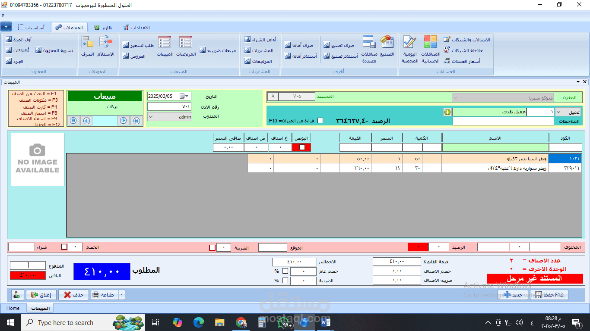This screenshot has height=331, width=590.
Task: Open أسعار العملات tool
Action: pos(462,61)
